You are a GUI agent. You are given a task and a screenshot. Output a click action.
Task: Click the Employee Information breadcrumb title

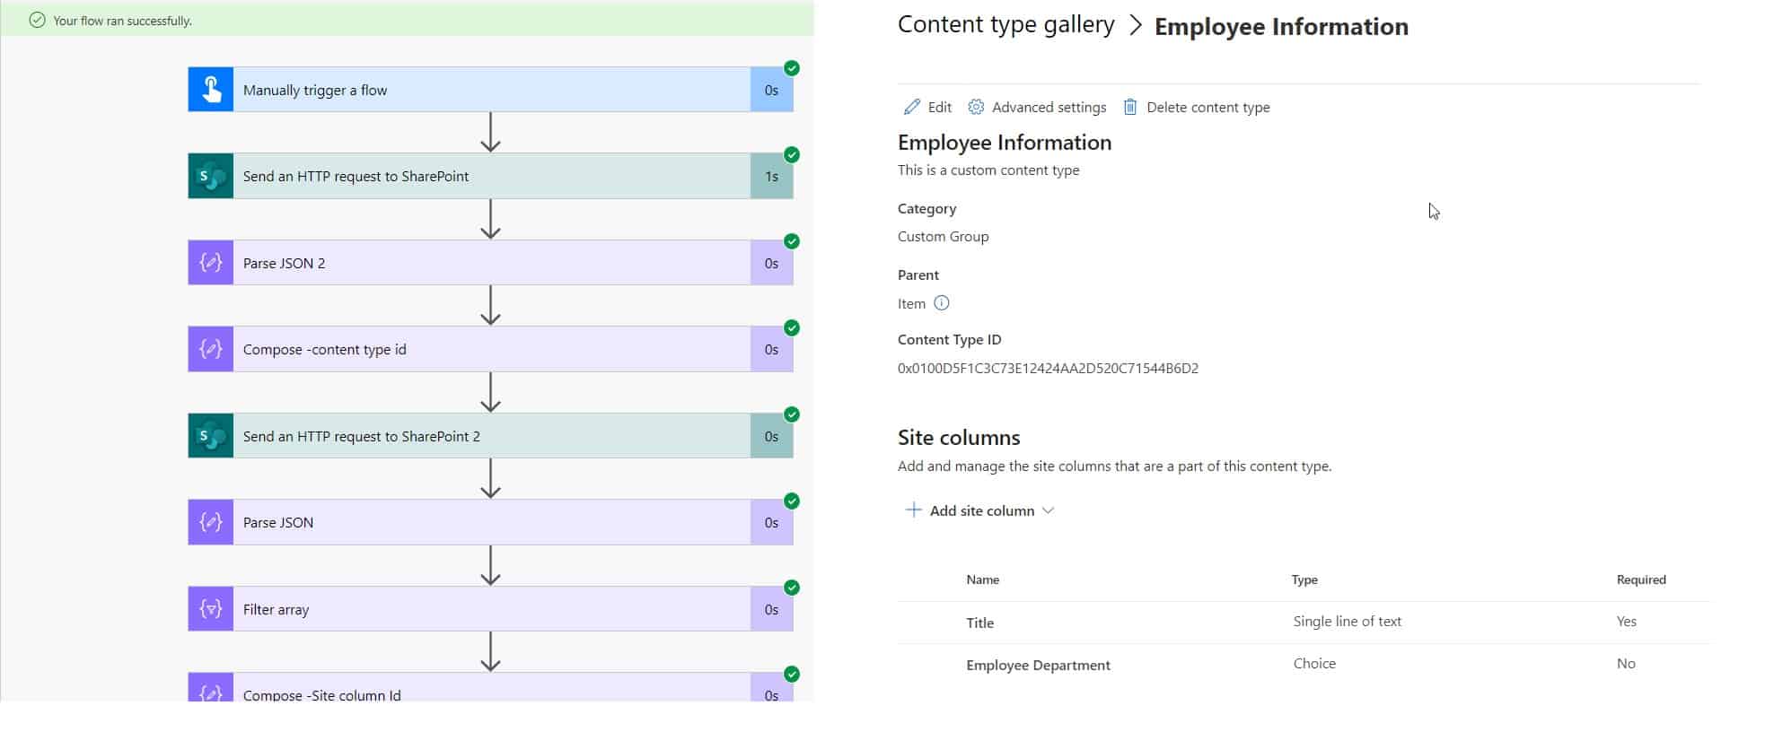(x=1281, y=27)
